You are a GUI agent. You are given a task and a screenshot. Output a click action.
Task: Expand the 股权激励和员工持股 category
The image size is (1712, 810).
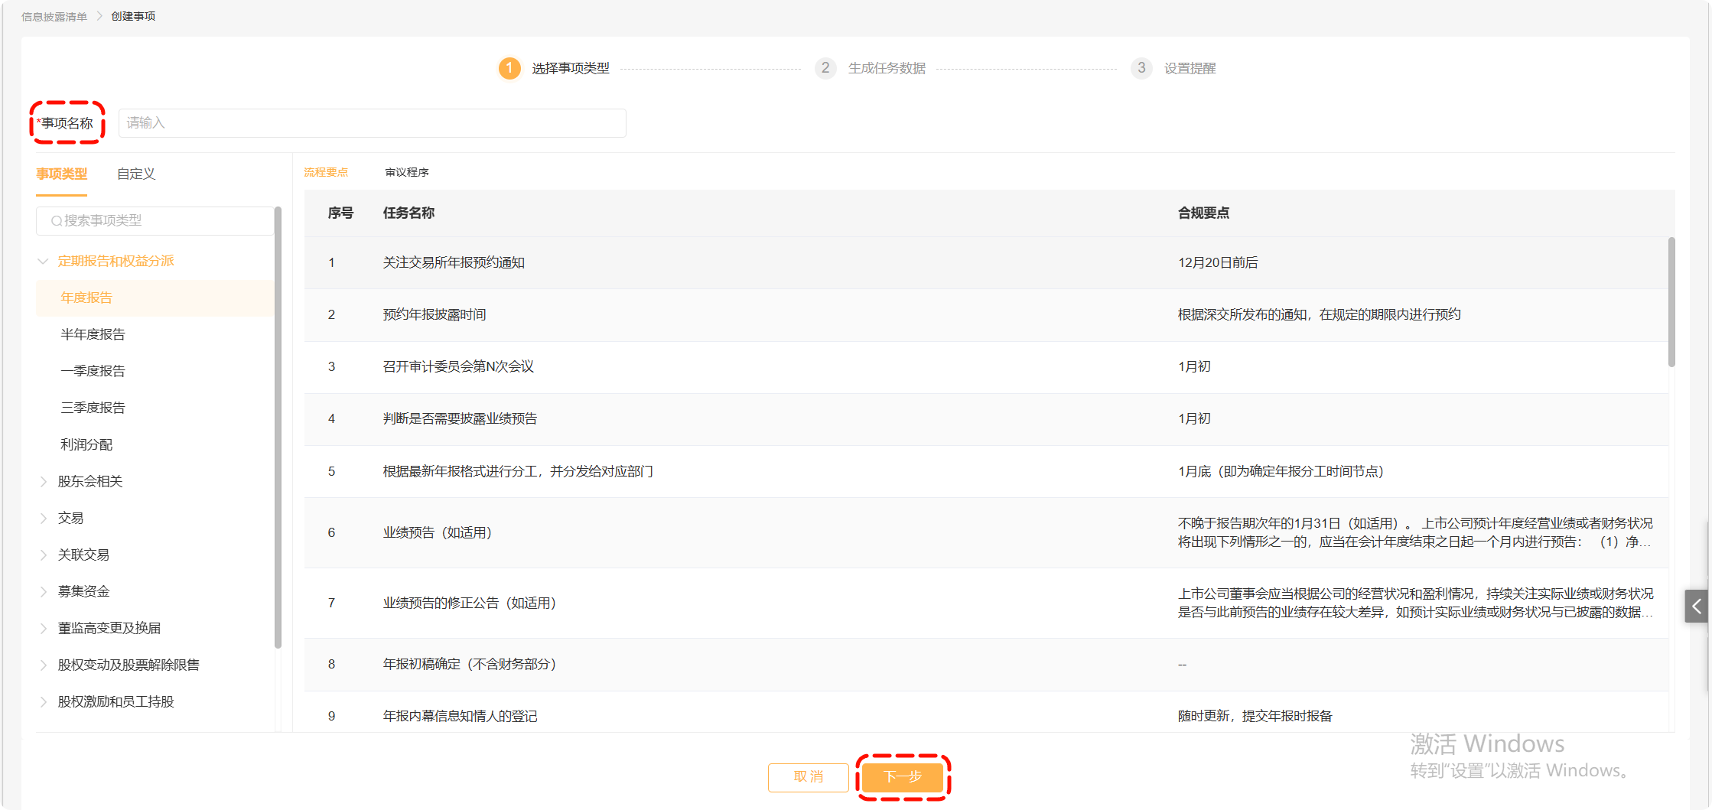[44, 702]
